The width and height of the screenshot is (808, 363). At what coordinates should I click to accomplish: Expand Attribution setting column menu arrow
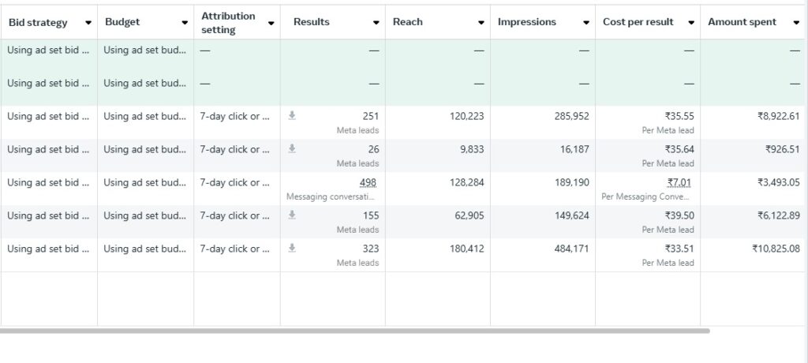click(271, 23)
